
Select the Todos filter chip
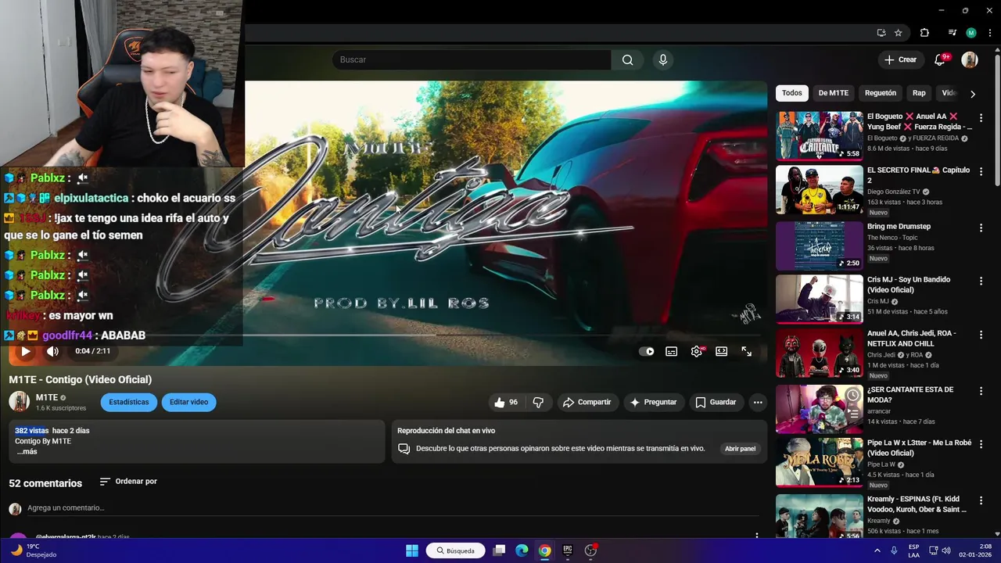[792, 93]
